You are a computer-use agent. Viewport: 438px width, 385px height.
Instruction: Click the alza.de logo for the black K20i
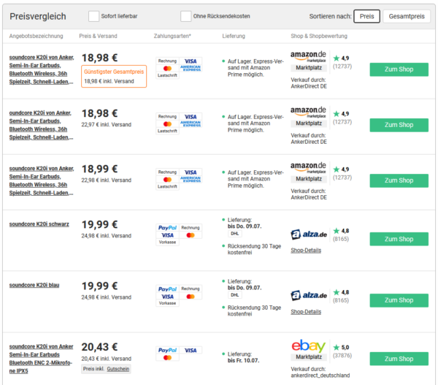tap(309, 235)
